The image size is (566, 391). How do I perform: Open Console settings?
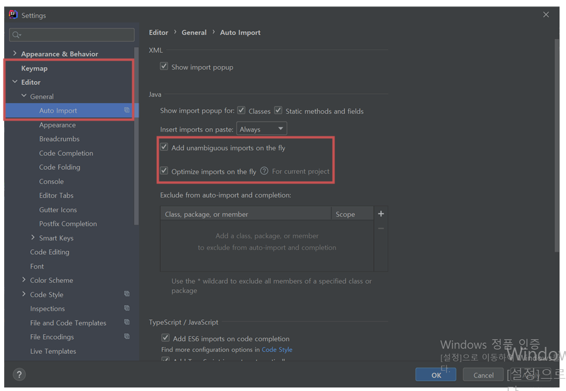tap(51, 182)
